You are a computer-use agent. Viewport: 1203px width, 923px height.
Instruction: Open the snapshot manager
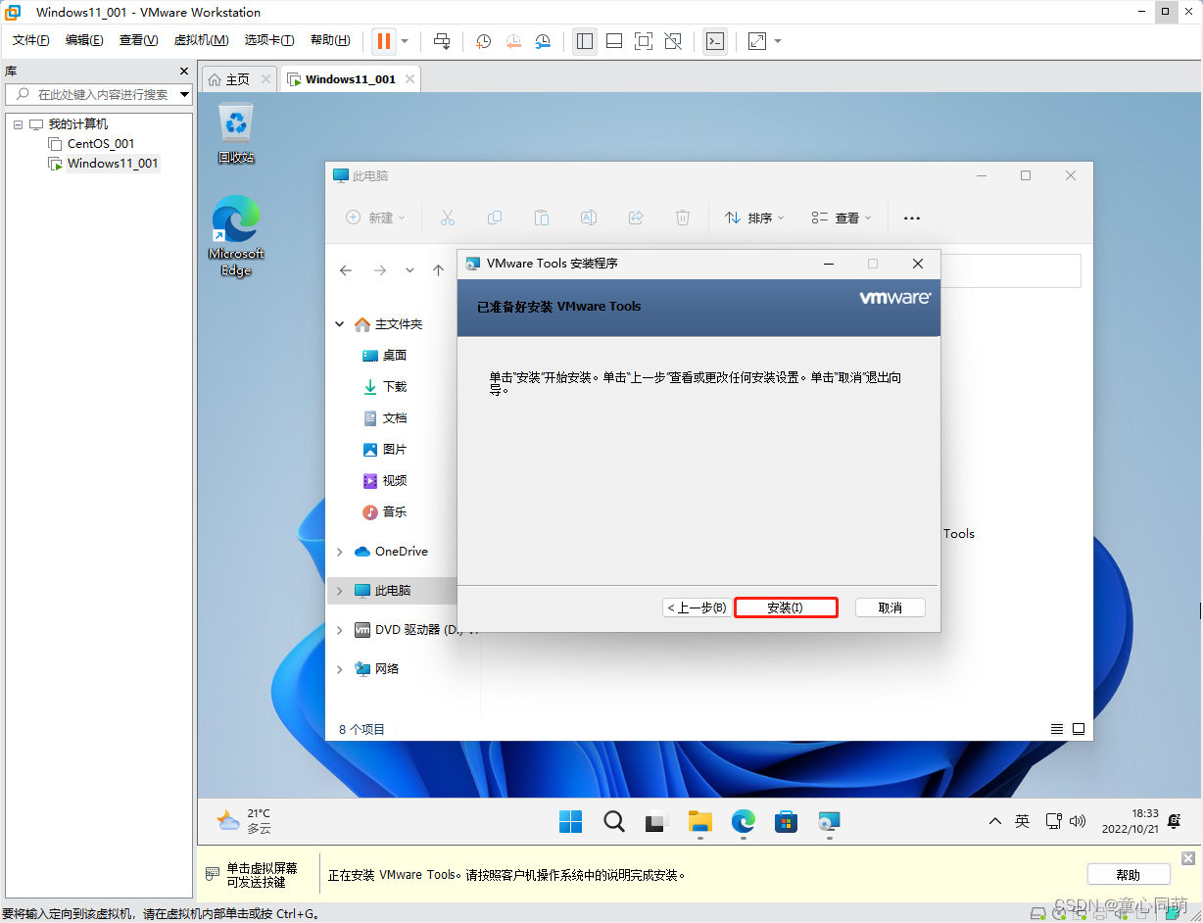(545, 41)
